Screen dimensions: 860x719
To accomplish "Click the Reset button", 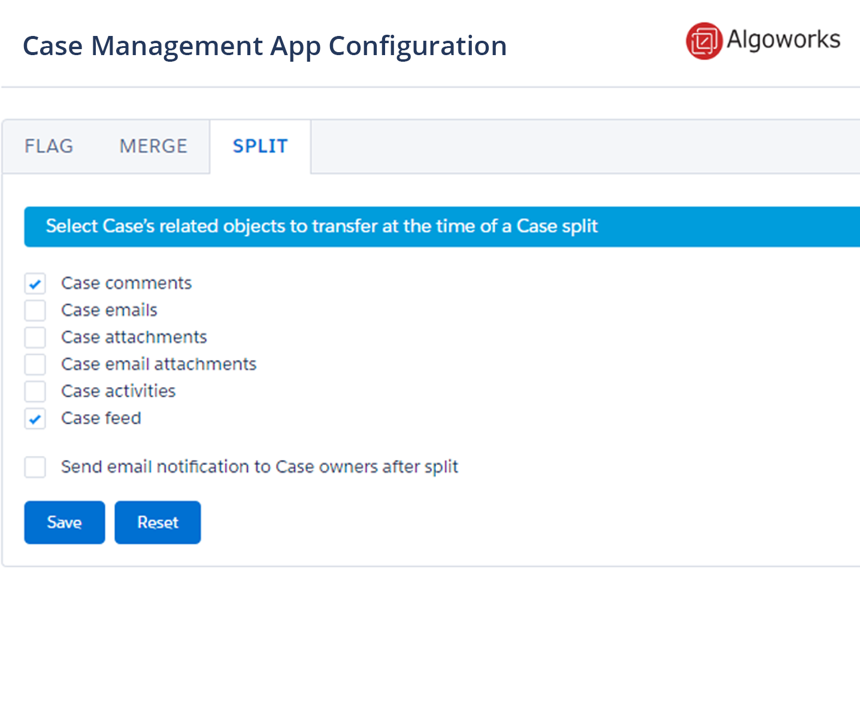I will pos(158,522).
